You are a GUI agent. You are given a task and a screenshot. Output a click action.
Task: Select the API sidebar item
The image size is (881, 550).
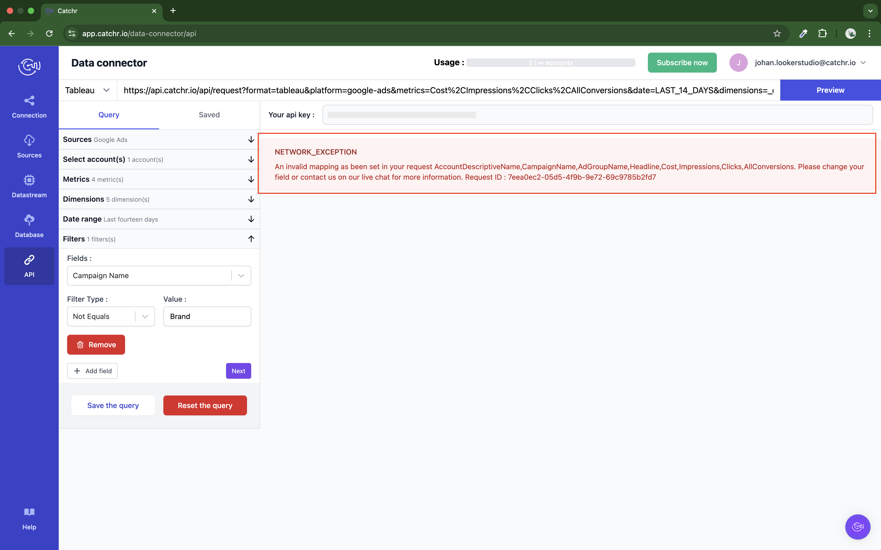(x=29, y=266)
